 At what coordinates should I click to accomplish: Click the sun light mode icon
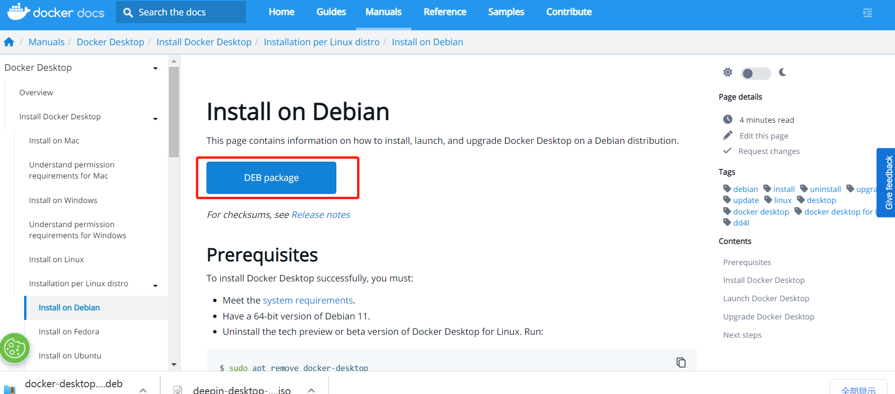pos(728,73)
